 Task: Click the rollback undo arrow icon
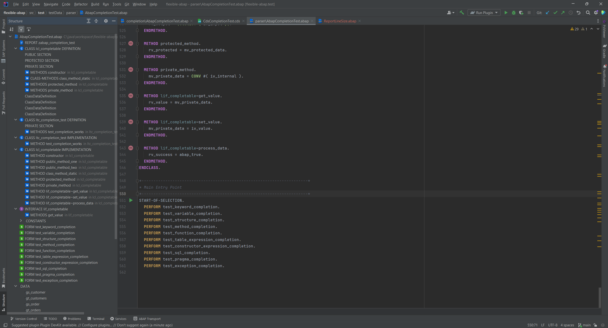point(578,13)
